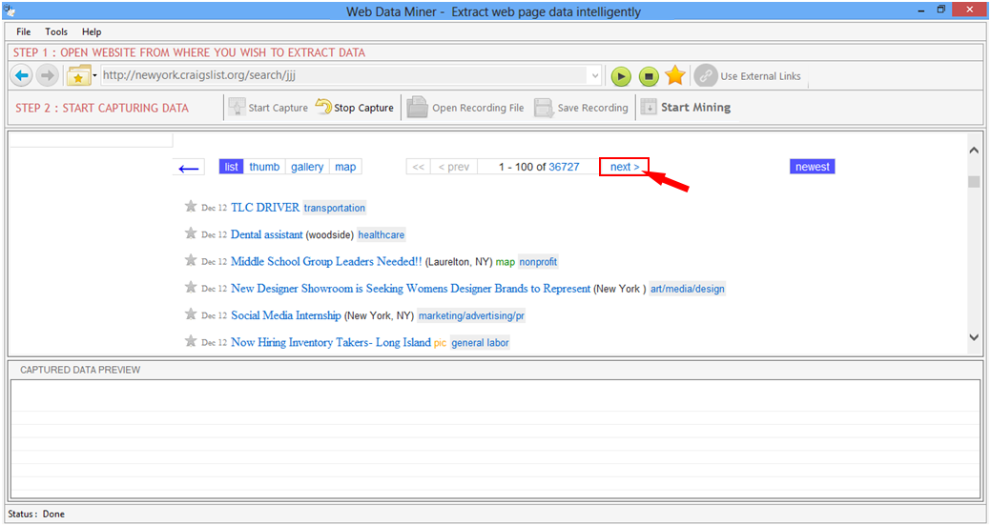Expand the URL address bar dropdown arrow
The image size is (991, 525).
(595, 76)
